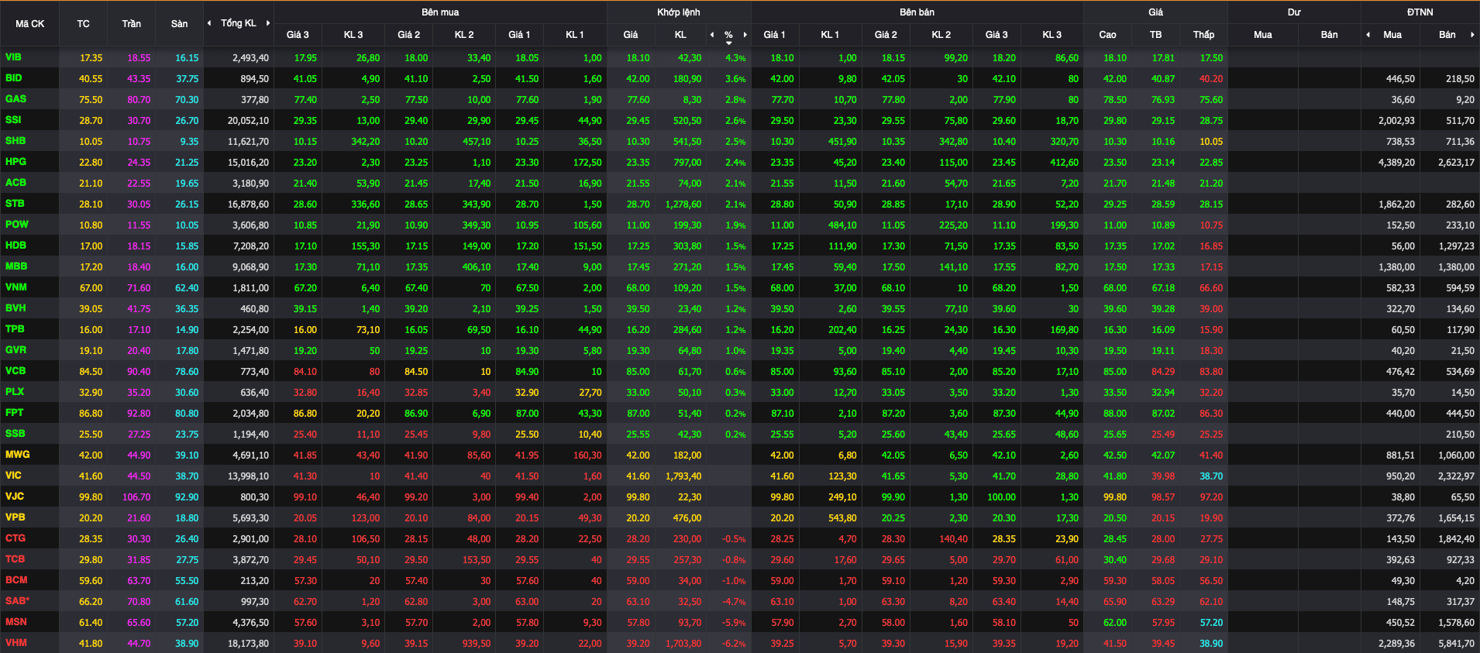
Task: Click Dư Bán column header
Action: 1329,35
